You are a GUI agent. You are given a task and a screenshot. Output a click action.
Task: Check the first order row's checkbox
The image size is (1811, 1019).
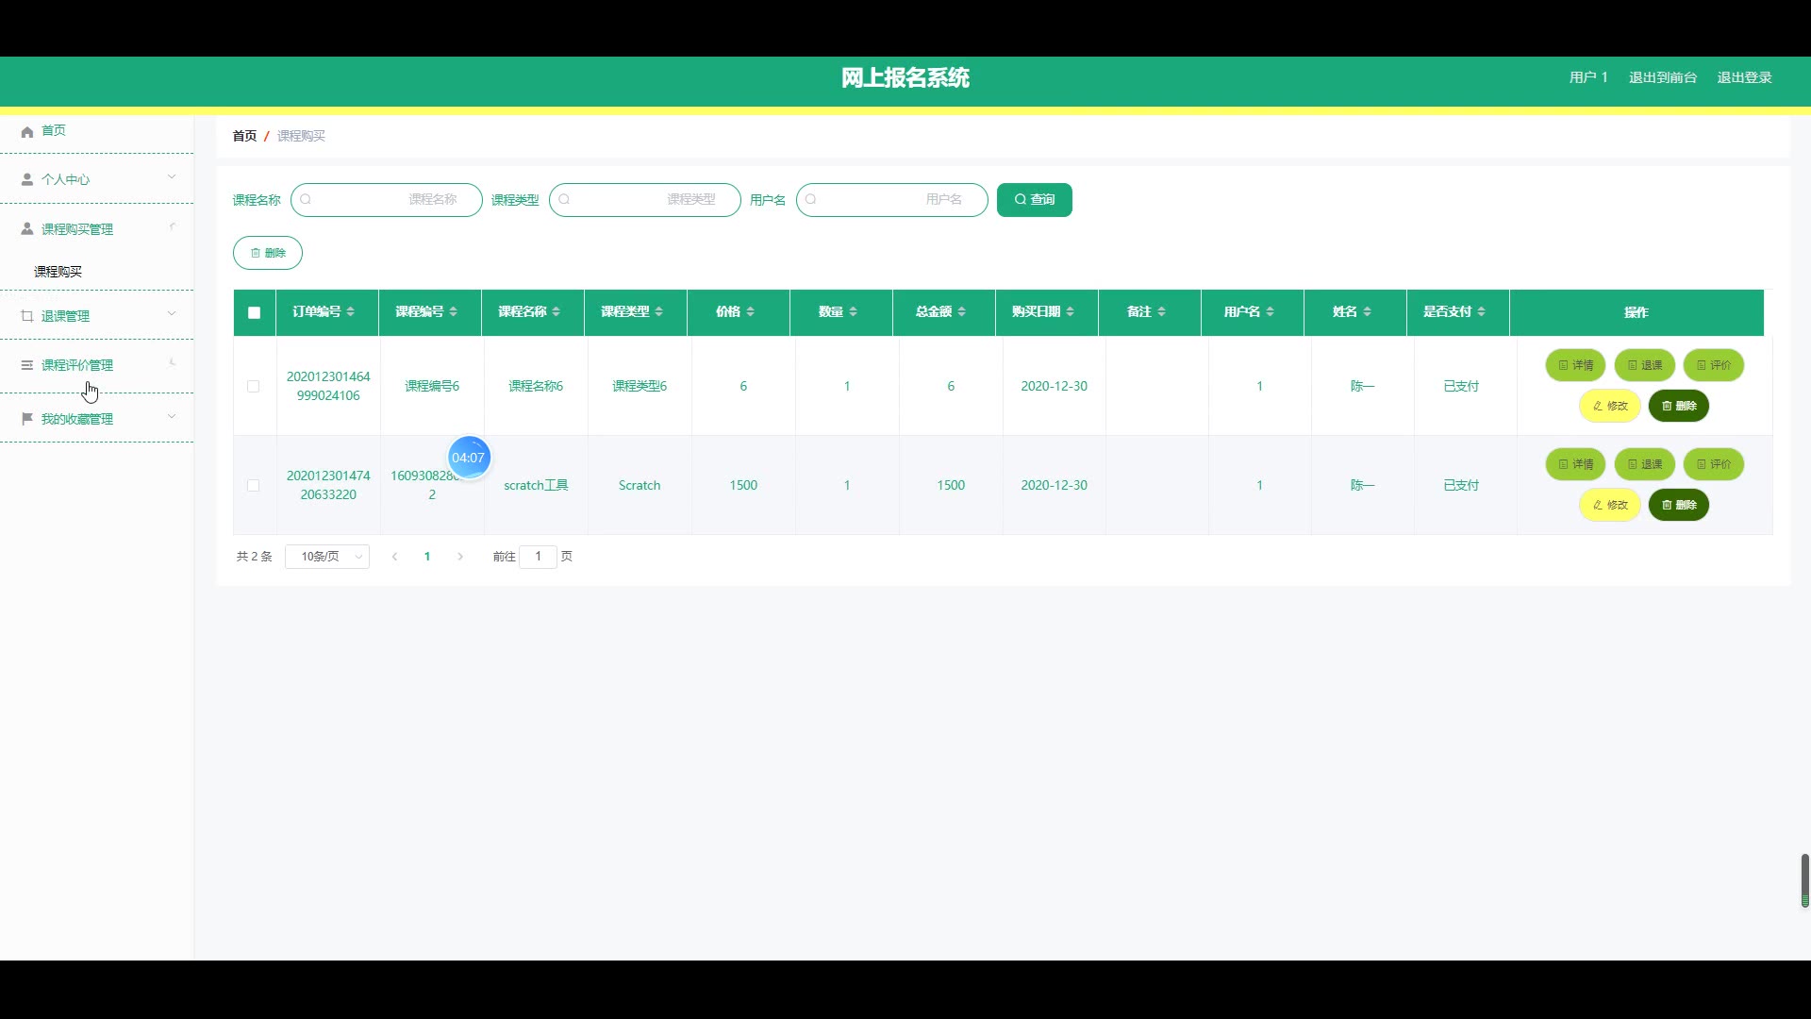tap(253, 387)
